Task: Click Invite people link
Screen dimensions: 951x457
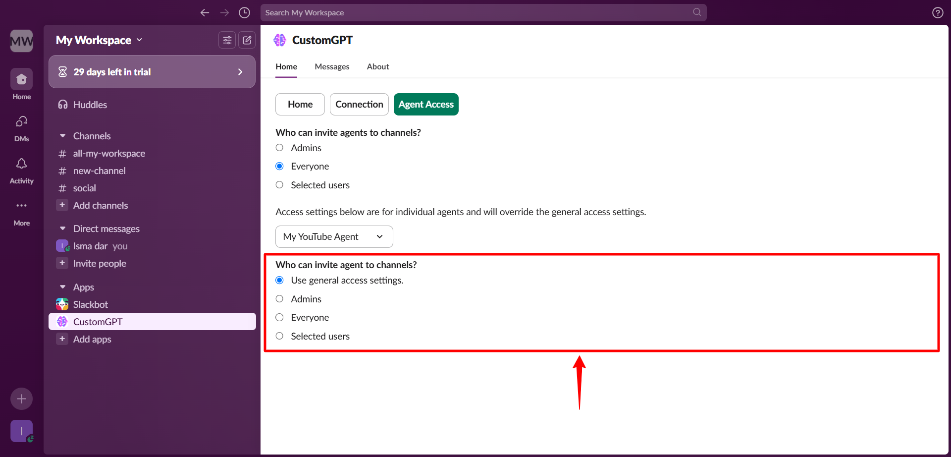Action: tap(100, 263)
